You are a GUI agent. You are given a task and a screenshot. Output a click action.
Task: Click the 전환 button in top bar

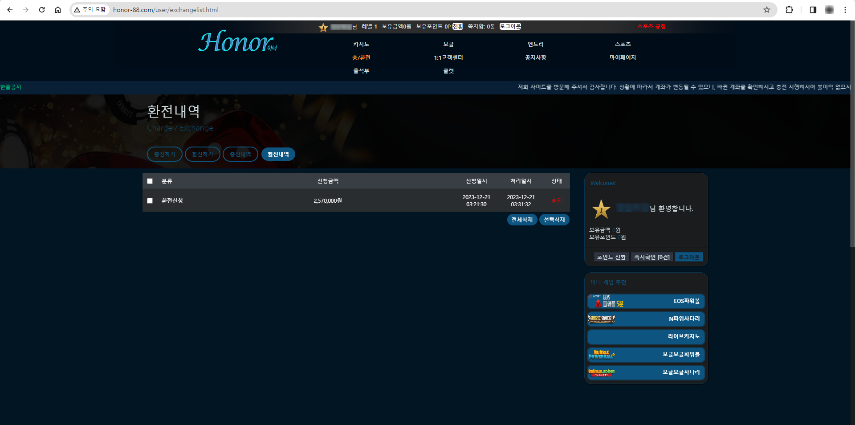tap(458, 26)
